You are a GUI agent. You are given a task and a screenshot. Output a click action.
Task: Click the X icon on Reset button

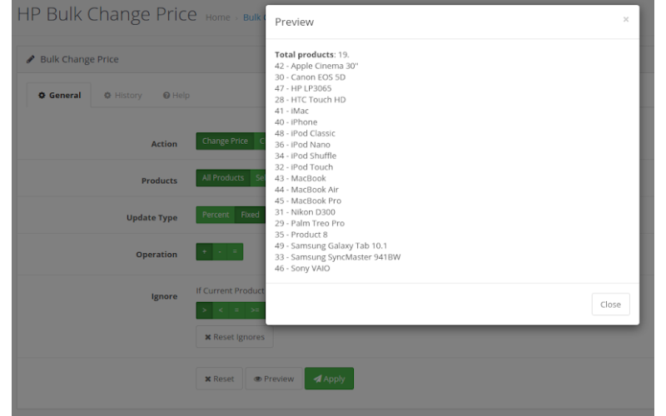click(207, 379)
